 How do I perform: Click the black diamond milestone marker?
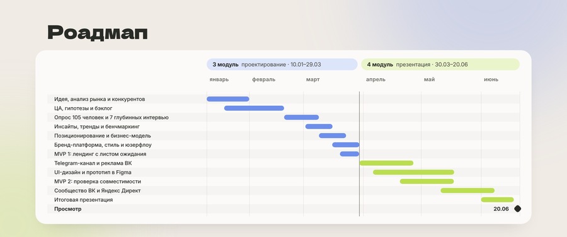[x=517, y=209]
